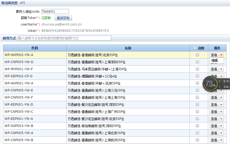Focus the 邮寄方式 quick search box

click(64, 38)
